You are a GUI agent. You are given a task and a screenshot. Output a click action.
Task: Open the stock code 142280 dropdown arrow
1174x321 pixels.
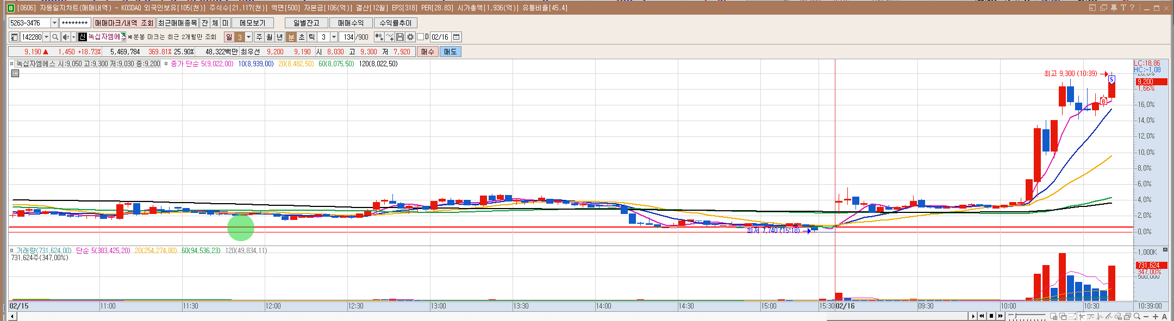[46, 37]
